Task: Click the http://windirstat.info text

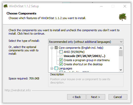Action: pyautogui.click(x=18, y=90)
